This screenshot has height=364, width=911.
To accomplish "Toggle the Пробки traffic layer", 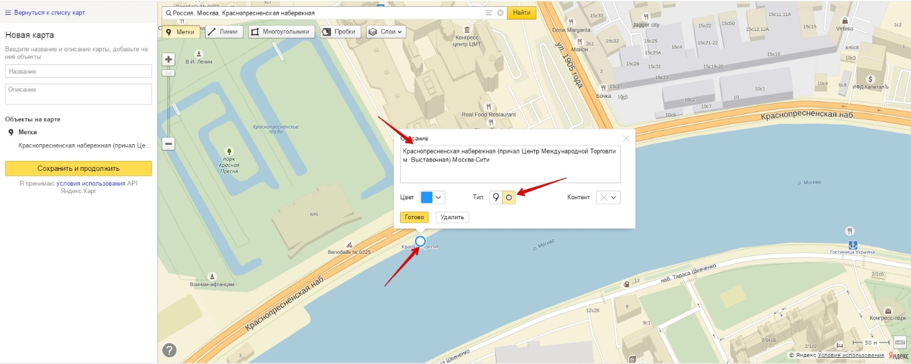I will (340, 32).
